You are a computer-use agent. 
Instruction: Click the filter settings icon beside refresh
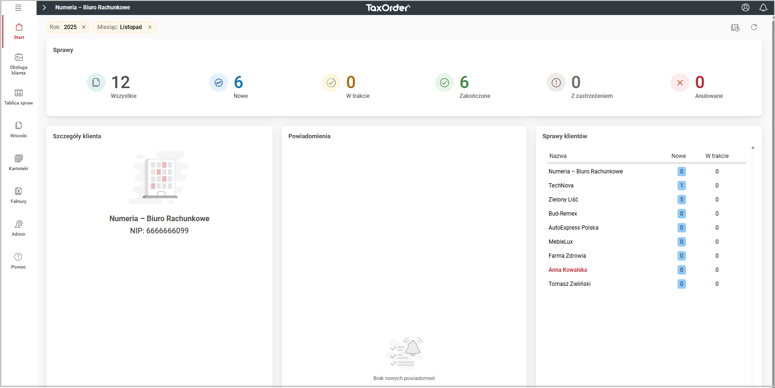pos(735,28)
